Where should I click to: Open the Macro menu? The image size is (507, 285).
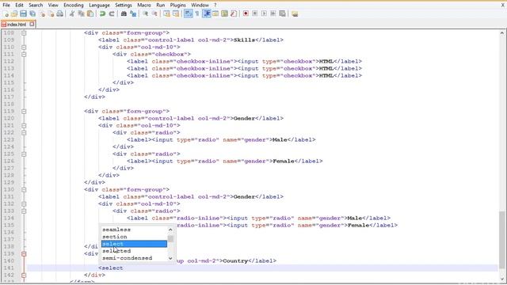point(144,6)
